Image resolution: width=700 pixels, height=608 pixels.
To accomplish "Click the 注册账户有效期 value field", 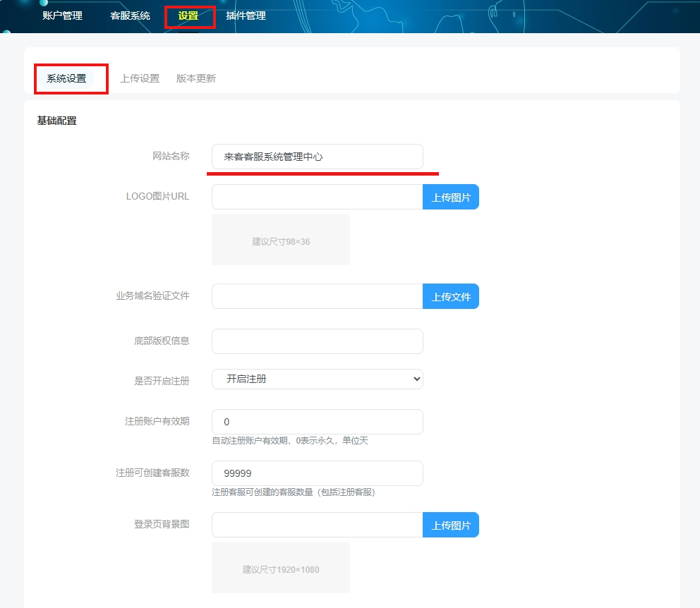I will coord(317,421).
